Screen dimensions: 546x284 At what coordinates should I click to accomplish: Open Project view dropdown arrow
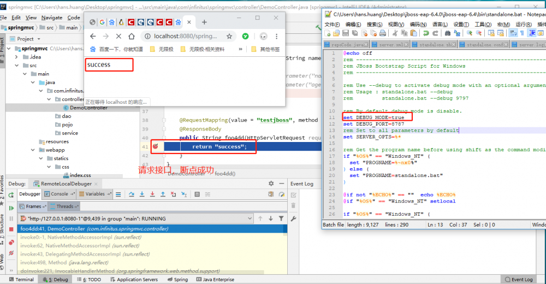[39, 39]
